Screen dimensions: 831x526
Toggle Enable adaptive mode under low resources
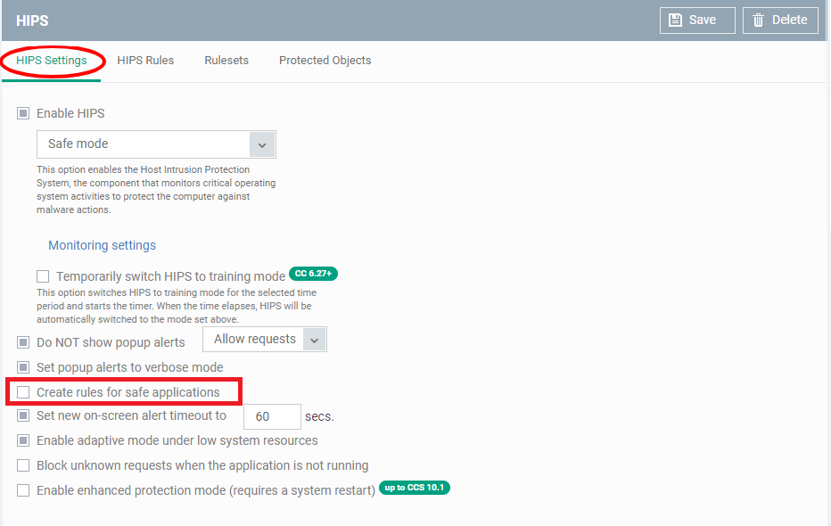tap(24, 440)
